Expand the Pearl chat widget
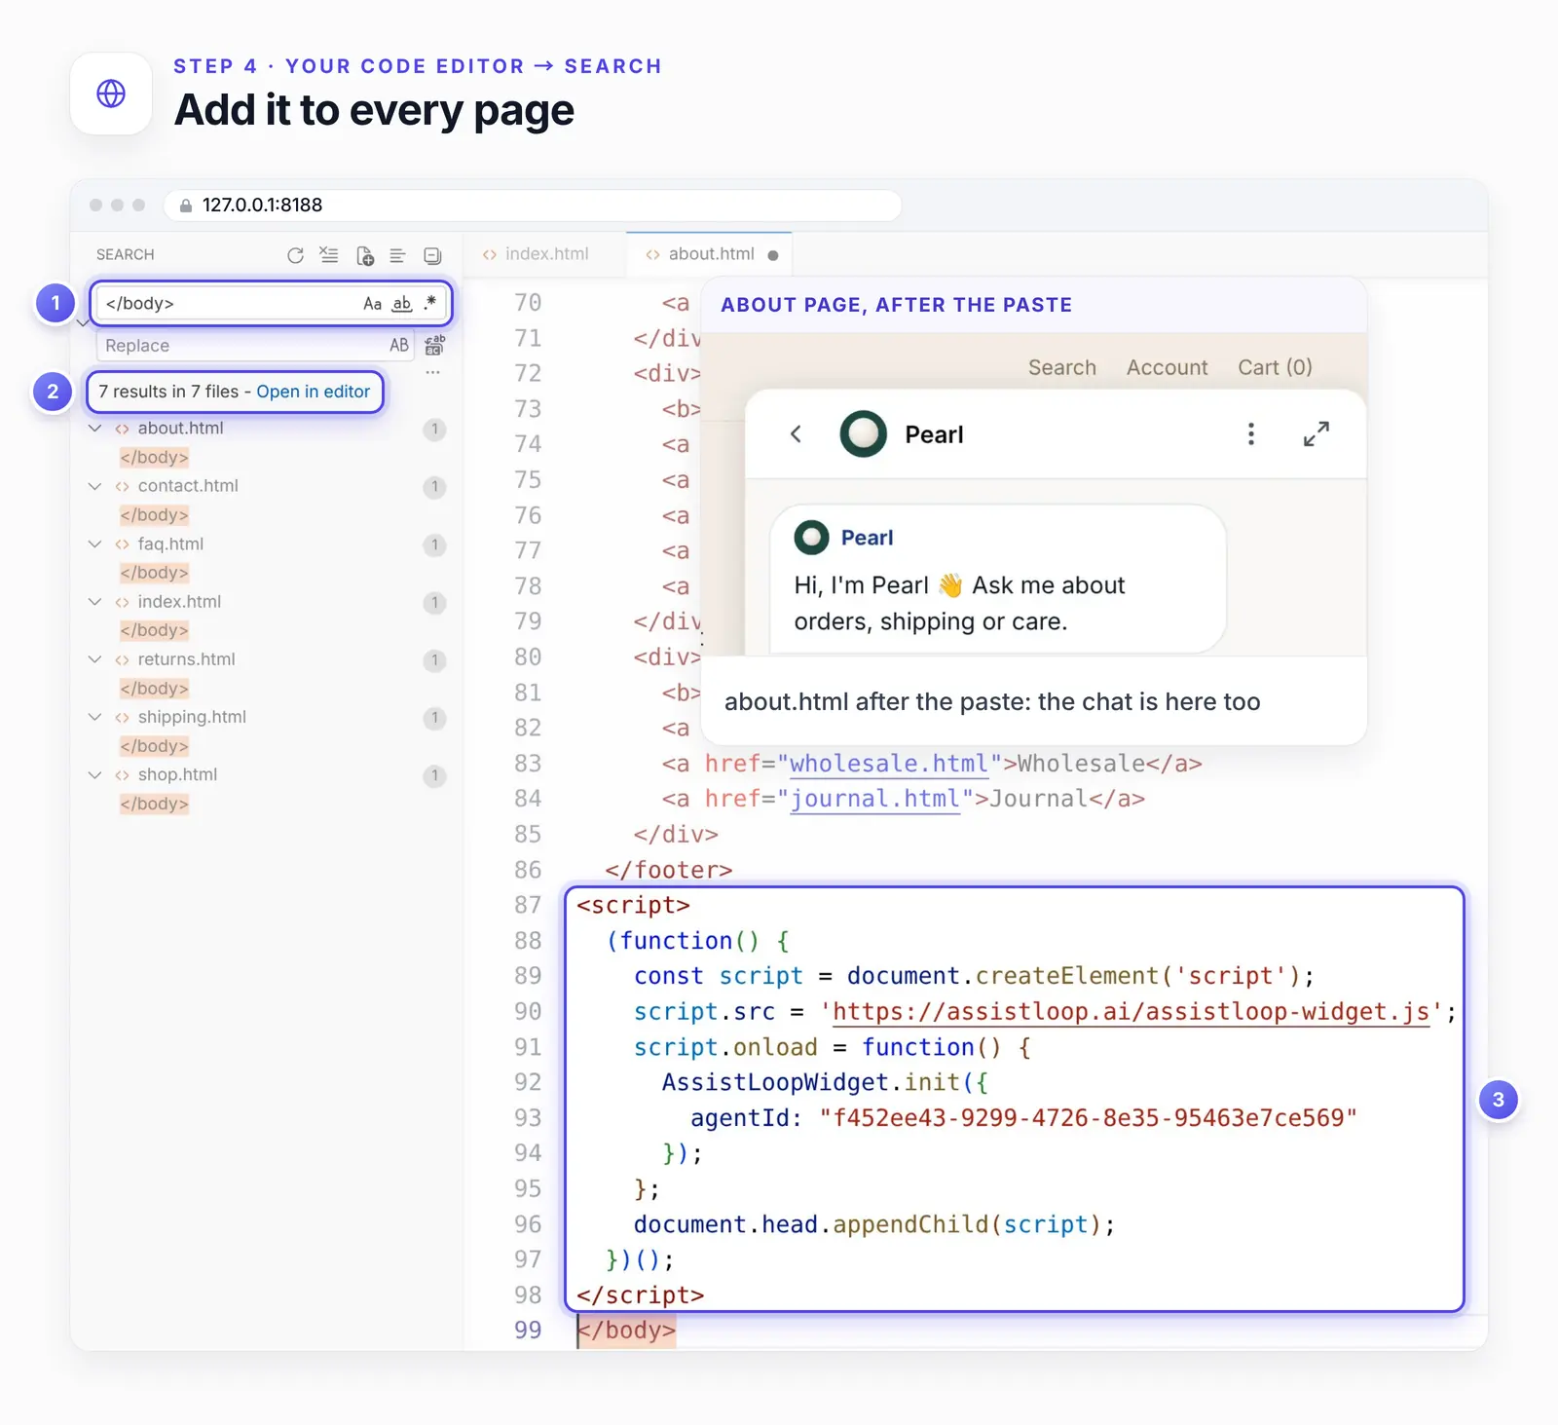The height and width of the screenshot is (1425, 1558). pyautogui.click(x=1317, y=434)
